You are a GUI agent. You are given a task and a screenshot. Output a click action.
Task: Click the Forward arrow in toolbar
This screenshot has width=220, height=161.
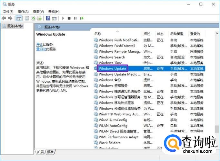[x=10, y=18]
